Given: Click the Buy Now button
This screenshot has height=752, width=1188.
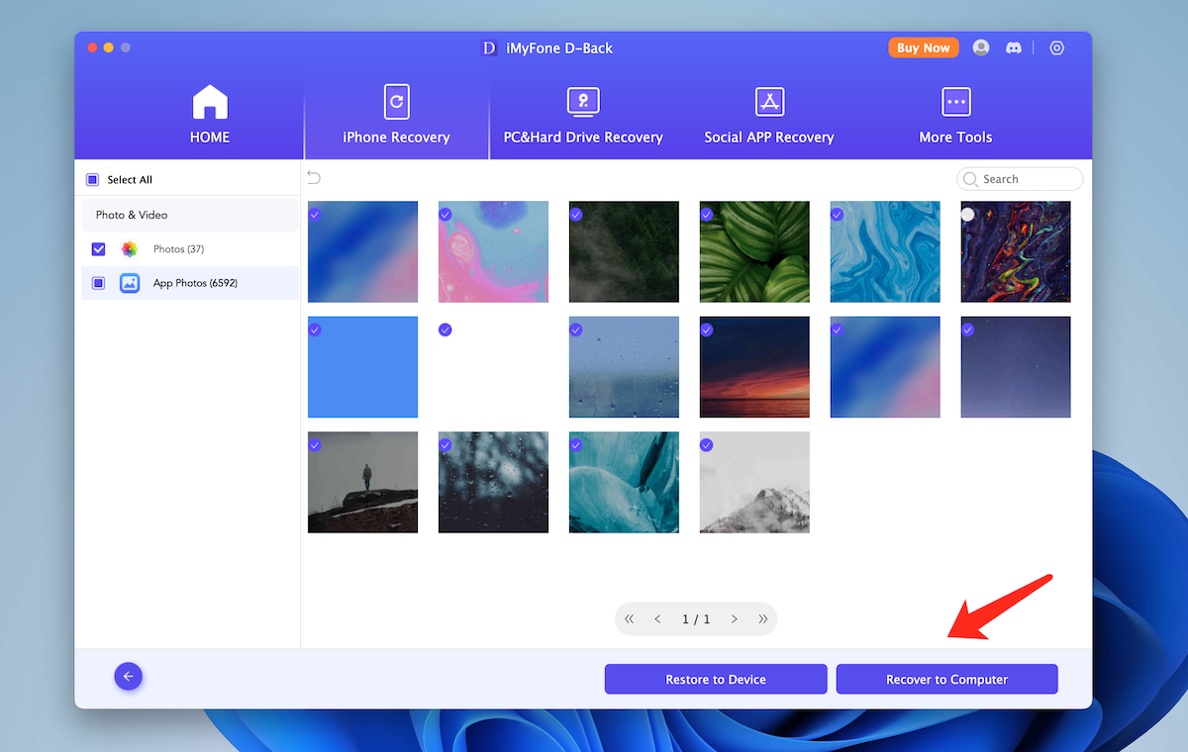Looking at the screenshot, I should 923,47.
